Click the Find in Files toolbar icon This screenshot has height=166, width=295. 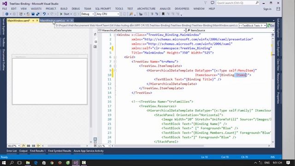pos(131,14)
